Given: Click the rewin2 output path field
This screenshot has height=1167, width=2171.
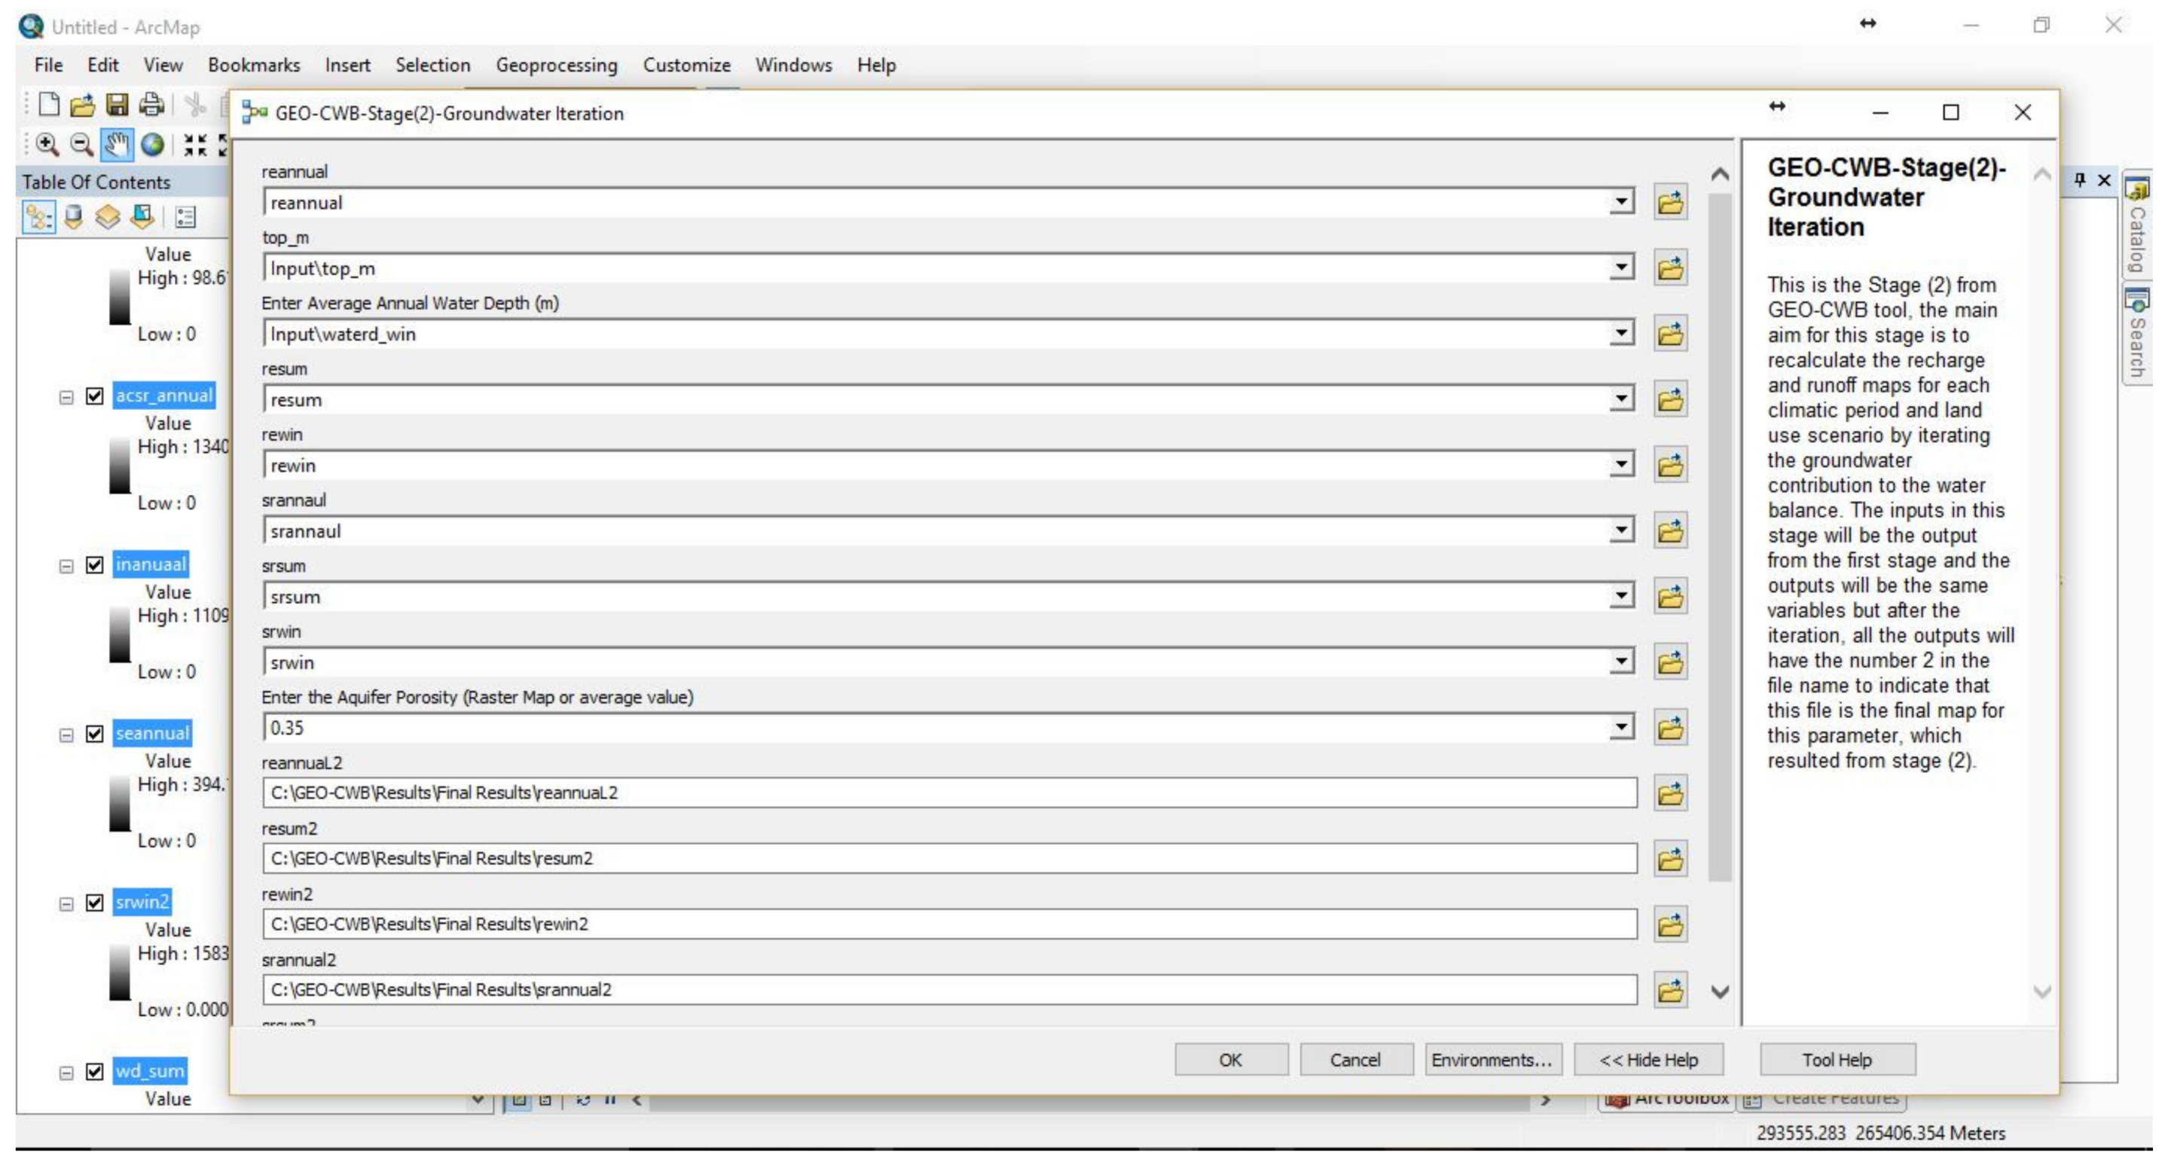Looking at the screenshot, I should [948, 924].
